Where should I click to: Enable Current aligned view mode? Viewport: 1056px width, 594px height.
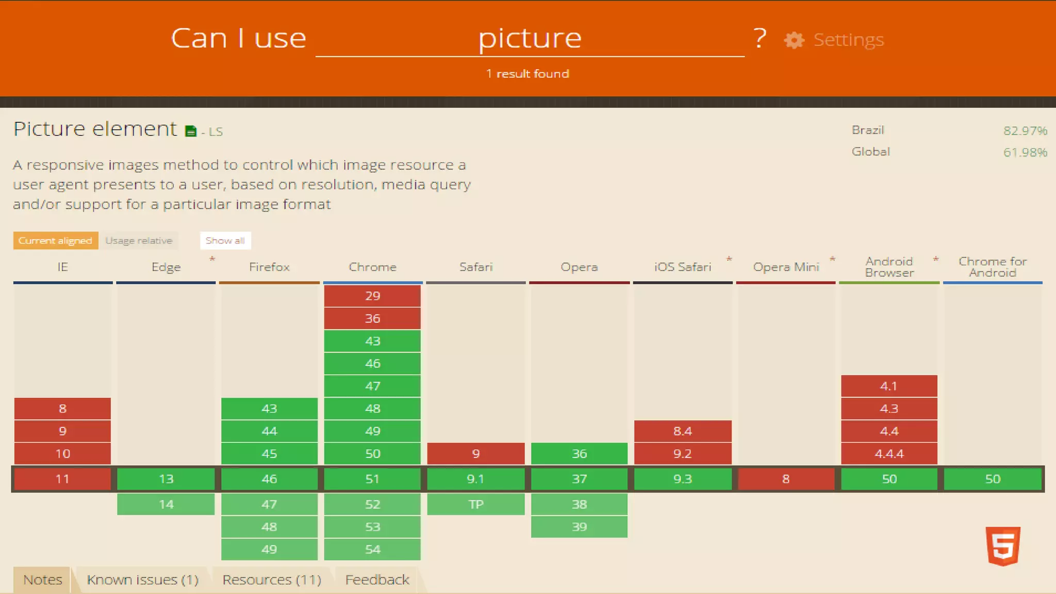[55, 241]
